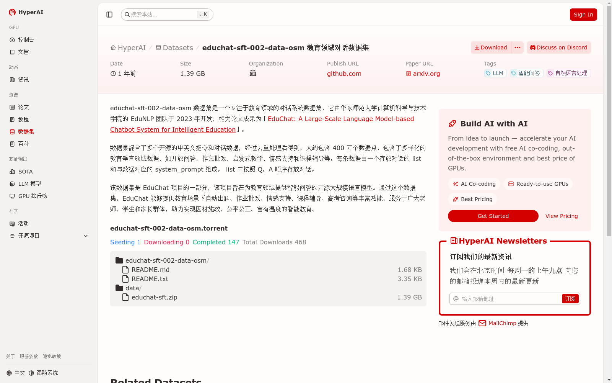Image resolution: width=612 pixels, height=383 pixels.
Task: Open the 跟随系统 theme selector
Action: coord(43,373)
